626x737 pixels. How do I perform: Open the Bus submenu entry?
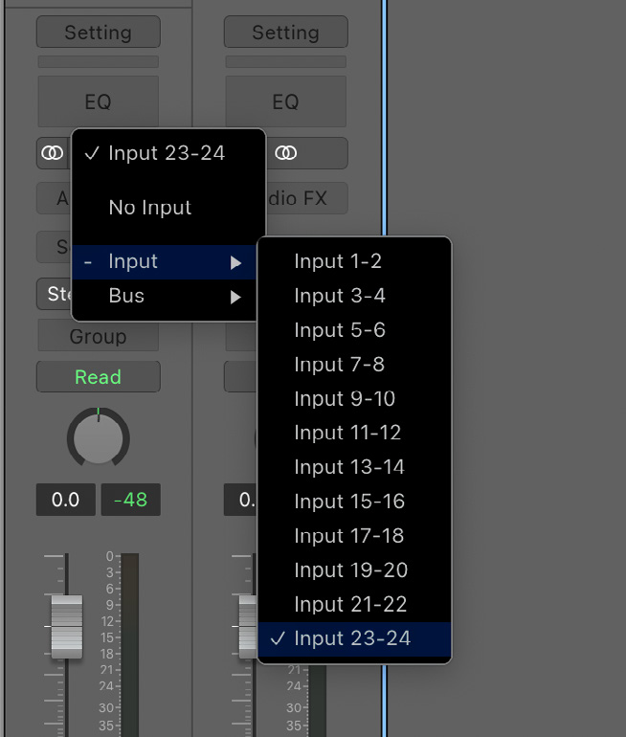point(164,296)
